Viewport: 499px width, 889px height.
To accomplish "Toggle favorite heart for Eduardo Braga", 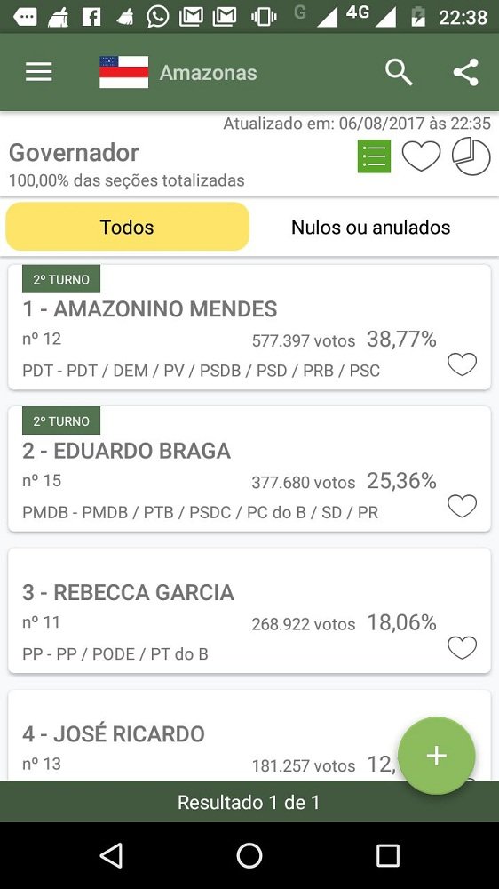I will 463,506.
